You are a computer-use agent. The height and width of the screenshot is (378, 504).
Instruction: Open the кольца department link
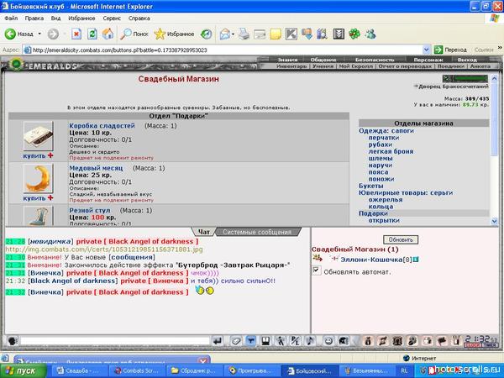pyautogui.click(x=381, y=207)
